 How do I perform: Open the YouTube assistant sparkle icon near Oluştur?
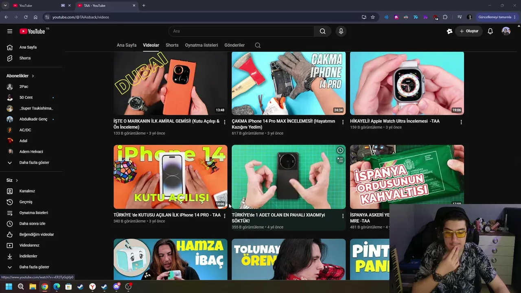click(x=449, y=31)
